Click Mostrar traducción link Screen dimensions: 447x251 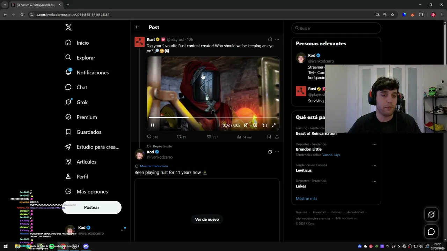coord(154,166)
